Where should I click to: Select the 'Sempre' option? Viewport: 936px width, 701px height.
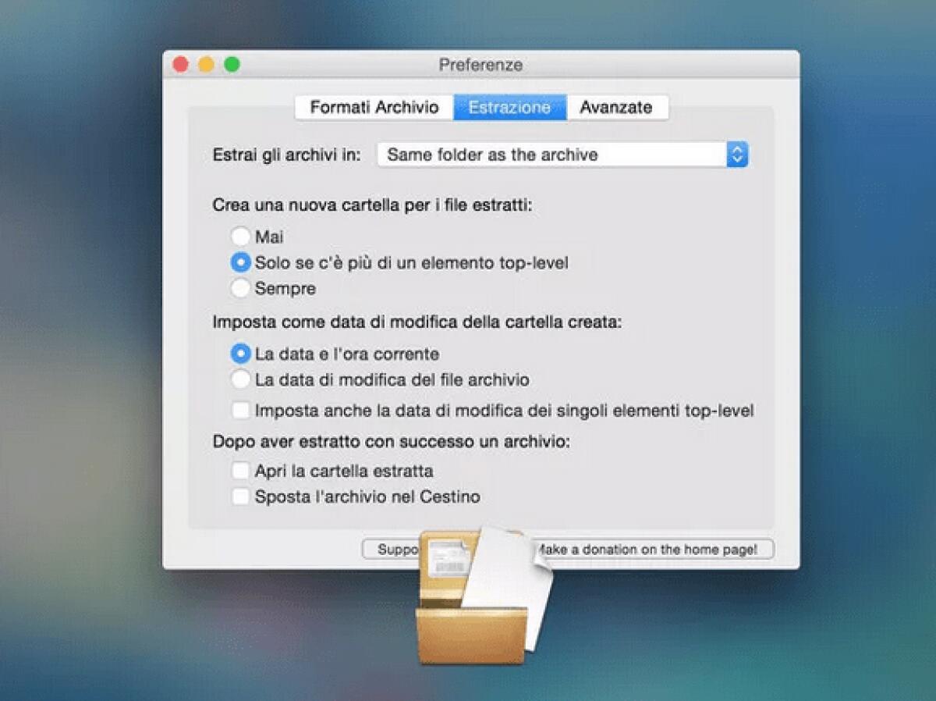(x=240, y=288)
